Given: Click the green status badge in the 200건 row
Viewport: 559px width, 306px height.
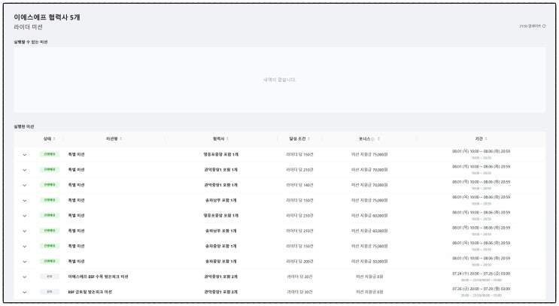Looking at the screenshot, I should click(50, 261).
